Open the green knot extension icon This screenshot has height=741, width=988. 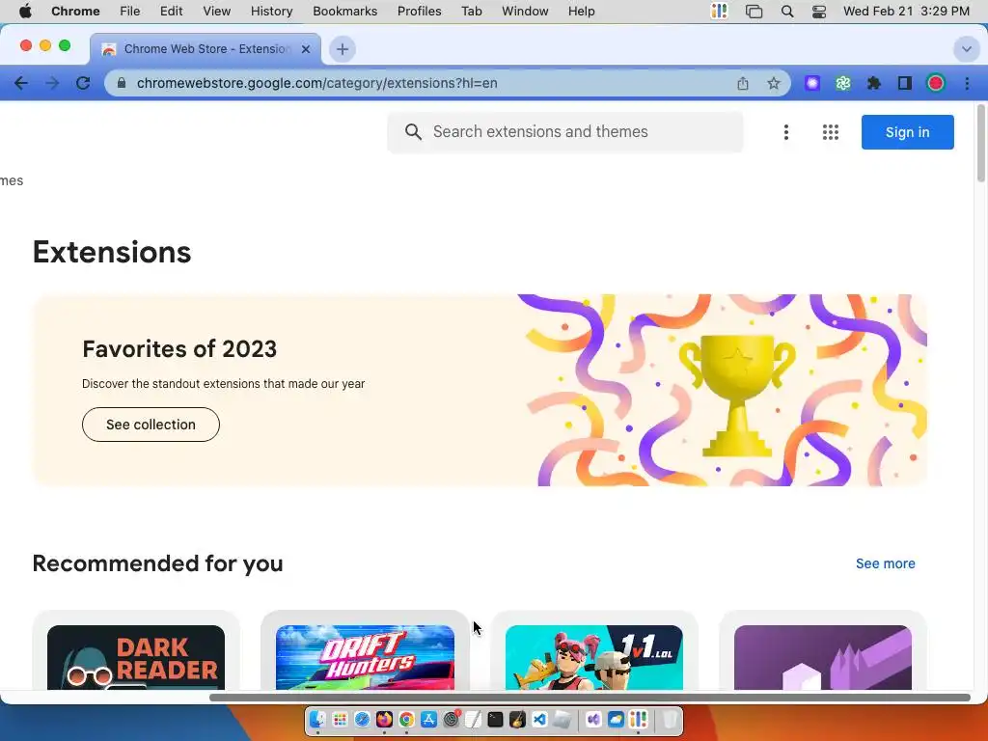click(843, 83)
